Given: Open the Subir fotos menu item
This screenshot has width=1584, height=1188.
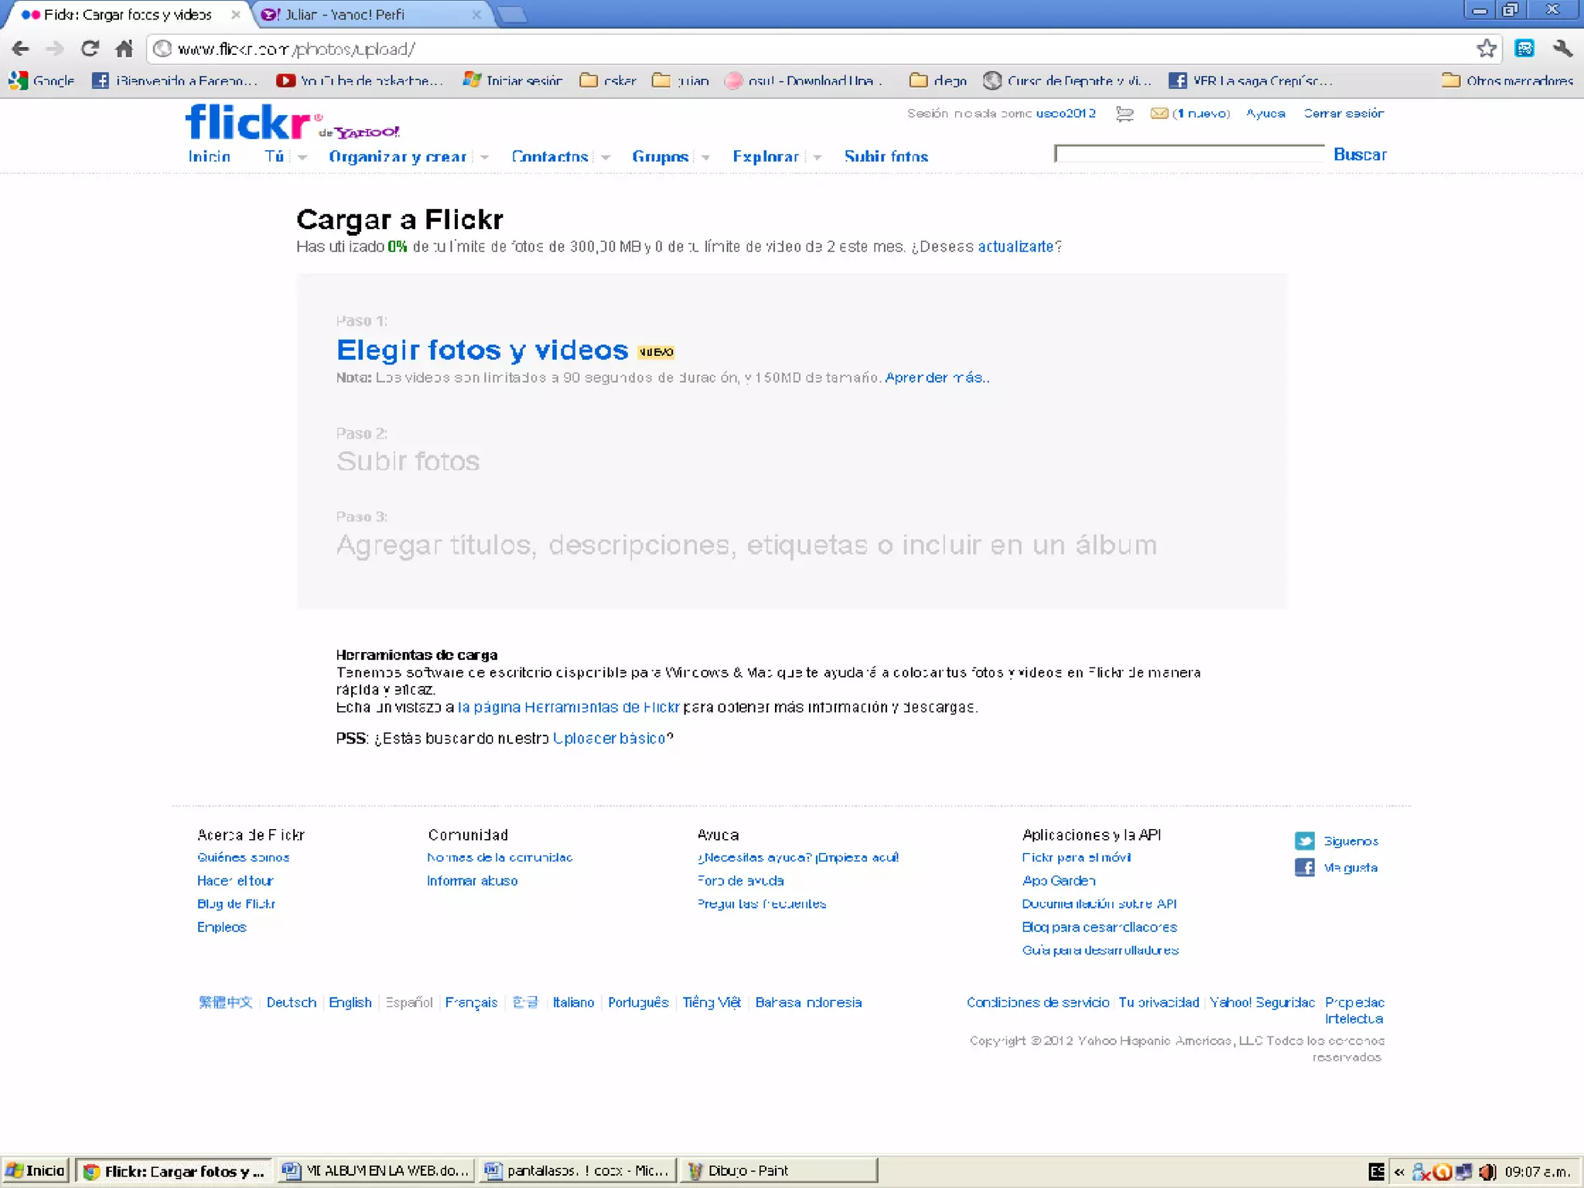Looking at the screenshot, I should click(x=886, y=156).
